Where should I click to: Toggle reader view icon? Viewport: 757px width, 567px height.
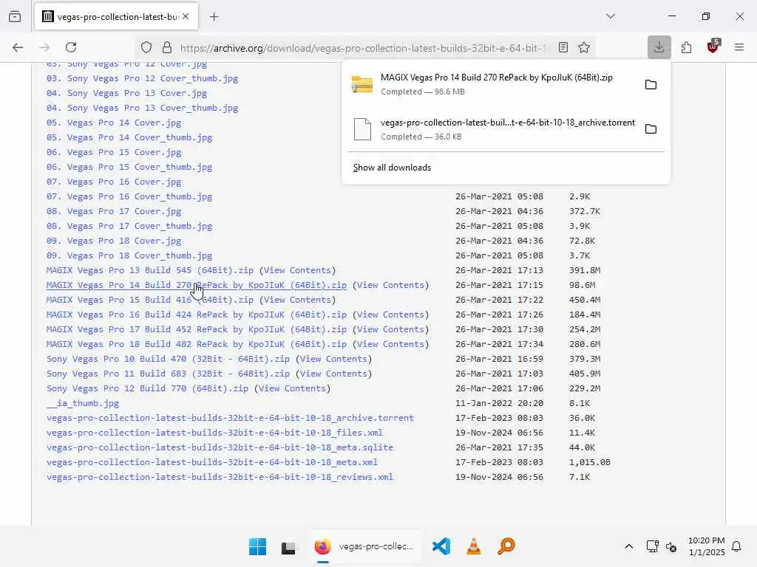(563, 47)
